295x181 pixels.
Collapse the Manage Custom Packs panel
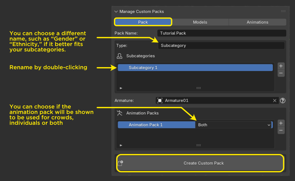[116, 12]
